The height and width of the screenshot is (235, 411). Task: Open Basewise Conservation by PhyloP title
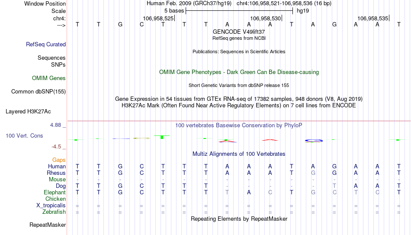point(239,126)
